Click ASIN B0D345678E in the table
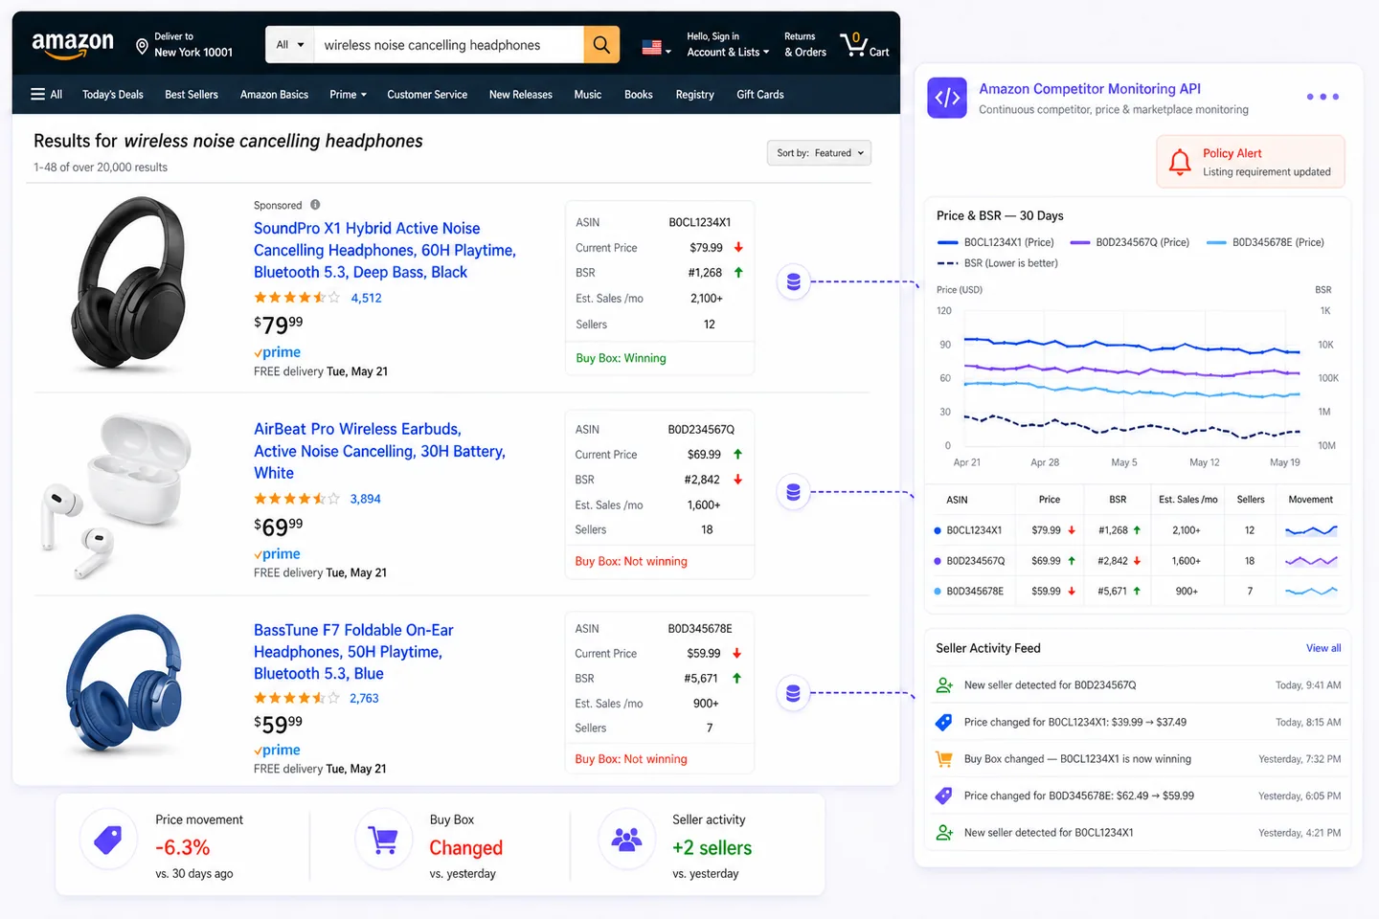Image resolution: width=1379 pixels, height=919 pixels. (x=975, y=592)
